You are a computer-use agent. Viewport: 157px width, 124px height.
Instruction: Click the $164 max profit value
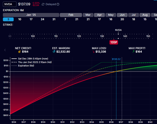coord(139,52)
